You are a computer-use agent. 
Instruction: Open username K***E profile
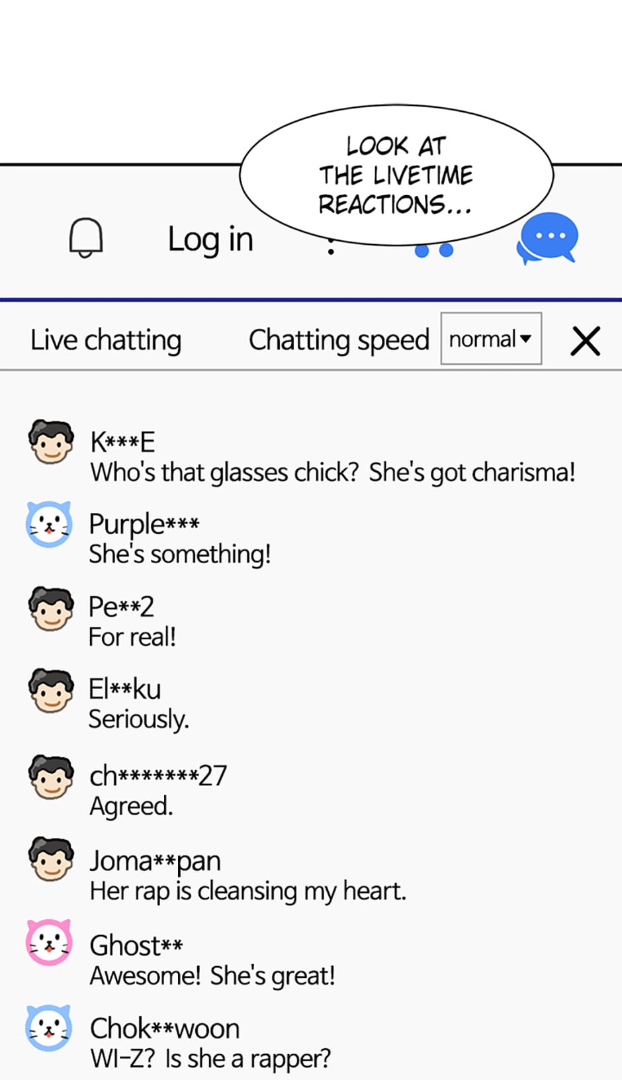tap(122, 441)
